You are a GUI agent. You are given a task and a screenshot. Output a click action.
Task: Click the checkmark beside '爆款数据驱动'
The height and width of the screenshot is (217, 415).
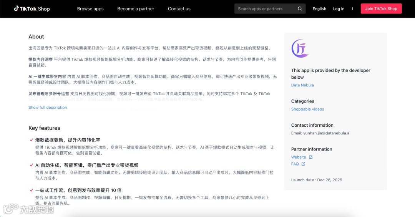tap(31, 140)
